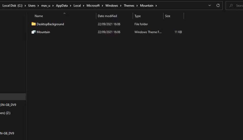Open Microsoft breadcrumb segment
243x140 pixels.
coord(93,6)
